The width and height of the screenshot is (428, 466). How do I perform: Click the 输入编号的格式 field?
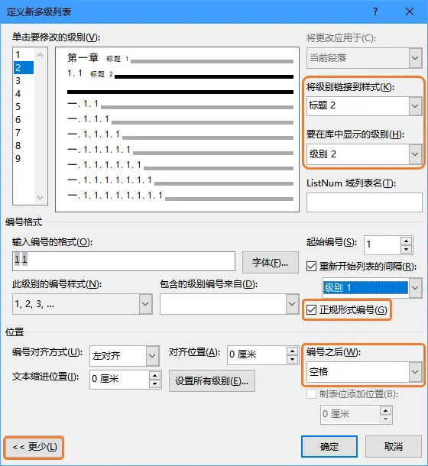pyautogui.click(x=124, y=261)
